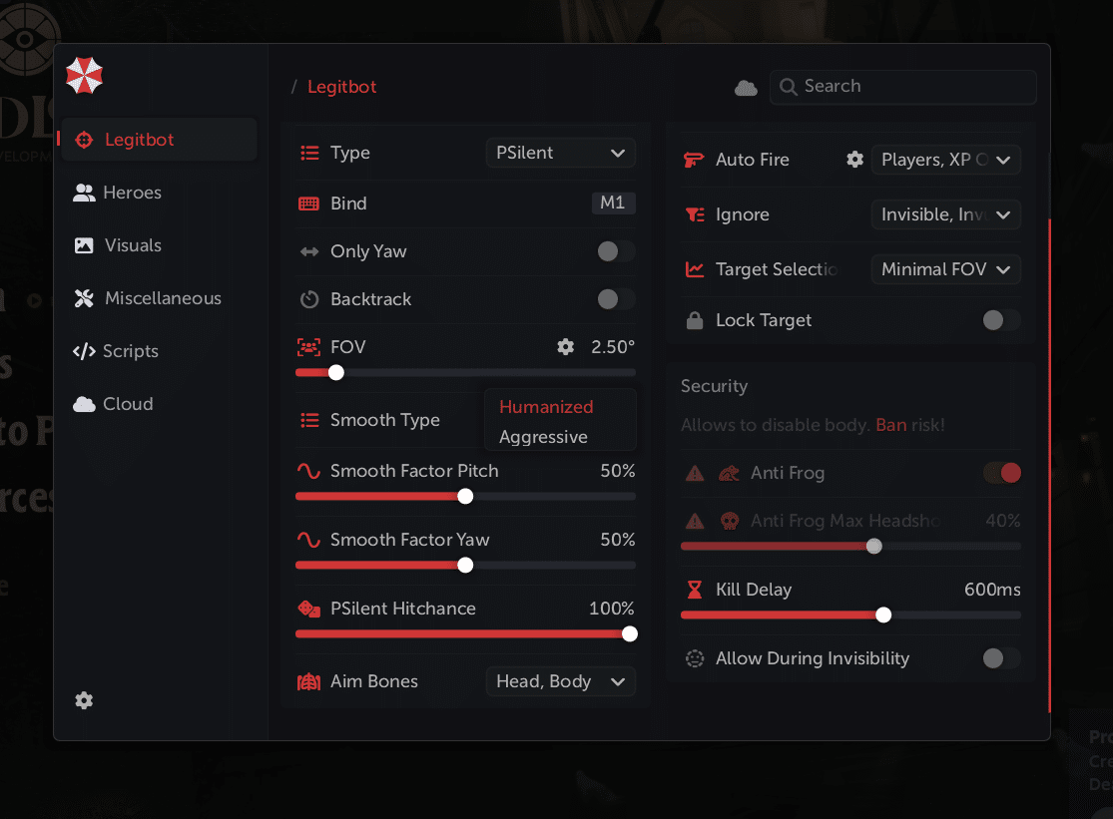The height and width of the screenshot is (819, 1113).
Task: Click the cloud icon beside the search box
Action: 746,88
